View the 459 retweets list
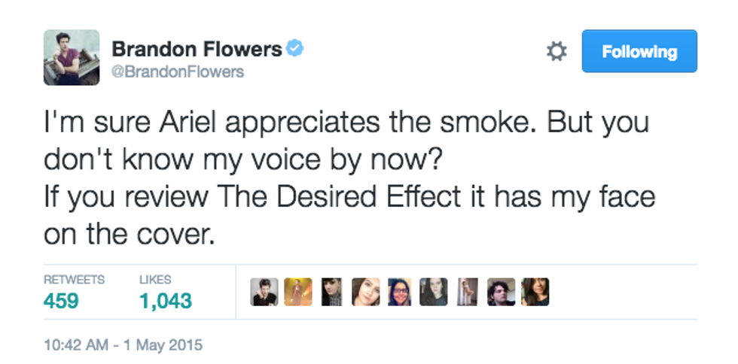Screen dimensions: 738x364 coord(61,302)
